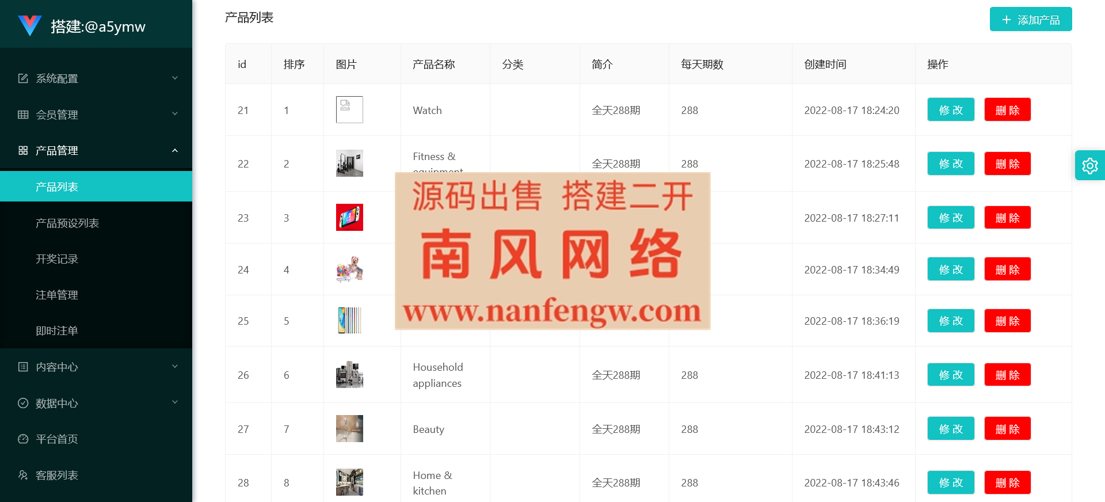Click 修改 for the Watch product
The image size is (1105, 502).
951,110
